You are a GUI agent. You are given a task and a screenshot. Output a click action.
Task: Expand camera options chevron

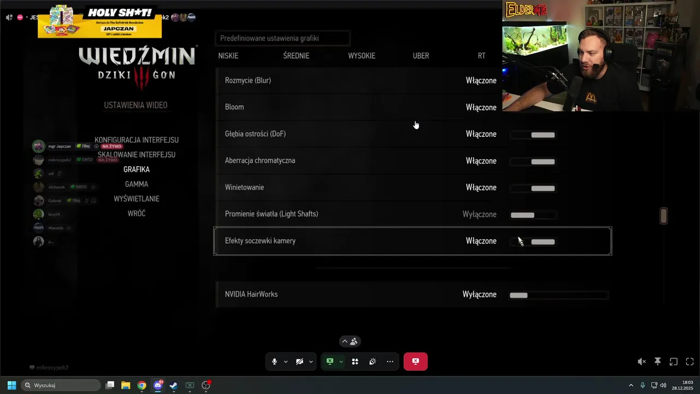[311, 362]
